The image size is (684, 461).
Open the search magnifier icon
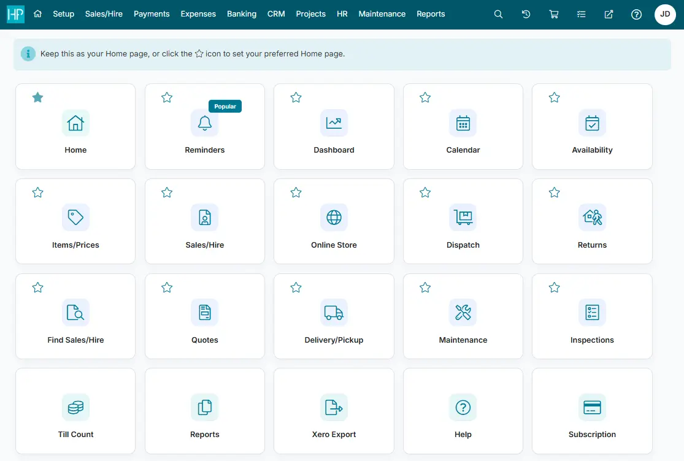[x=498, y=14]
